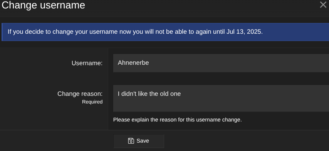329x151 pixels.
Task: Click the Change reason text area
Action: [221, 98]
